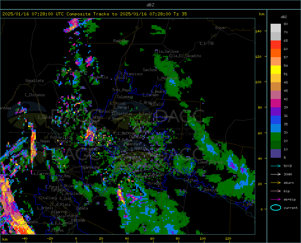The height and width of the screenshot is (243, 301).
Task: Click the 'L_Dormida' label on map
Action: coord(209,190)
